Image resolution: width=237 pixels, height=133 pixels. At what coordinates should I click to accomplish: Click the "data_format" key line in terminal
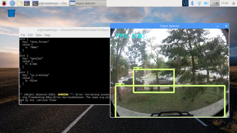click(x=36, y=42)
